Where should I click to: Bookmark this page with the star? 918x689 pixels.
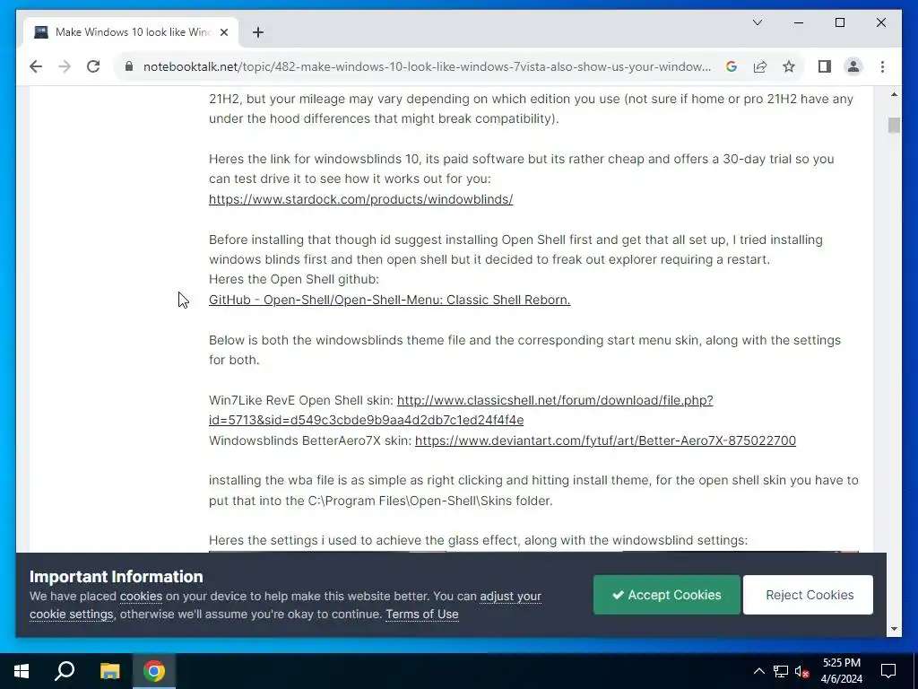(x=789, y=66)
